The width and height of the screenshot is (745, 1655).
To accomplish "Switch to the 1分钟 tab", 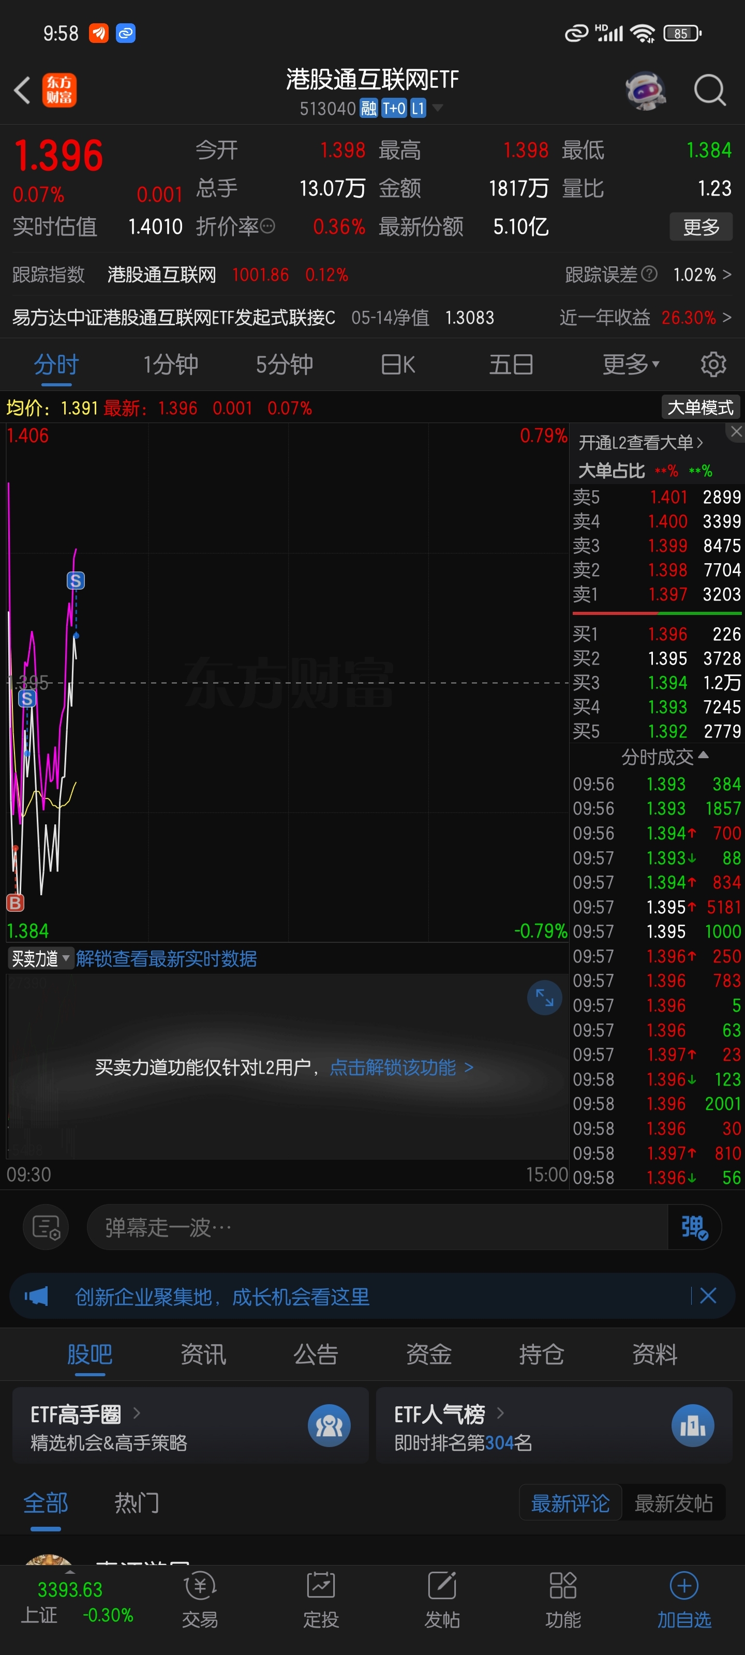I will (170, 364).
